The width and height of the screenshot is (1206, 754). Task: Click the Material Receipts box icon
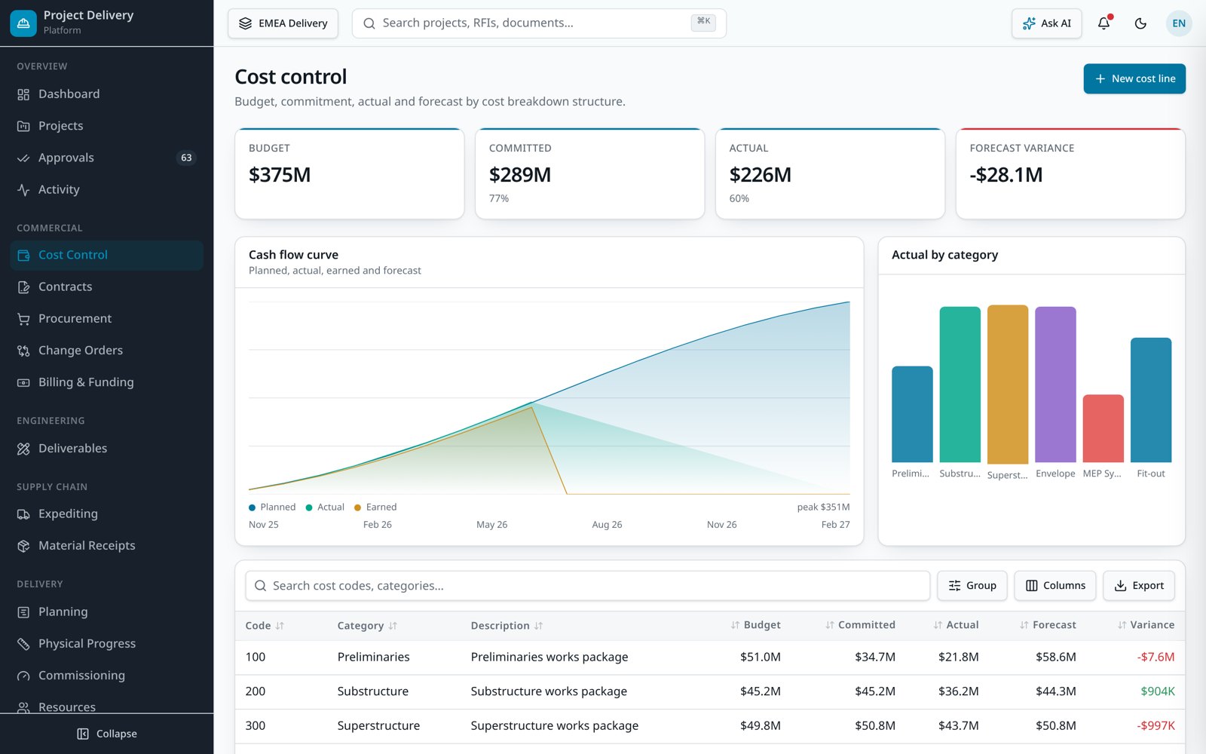[x=23, y=546]
